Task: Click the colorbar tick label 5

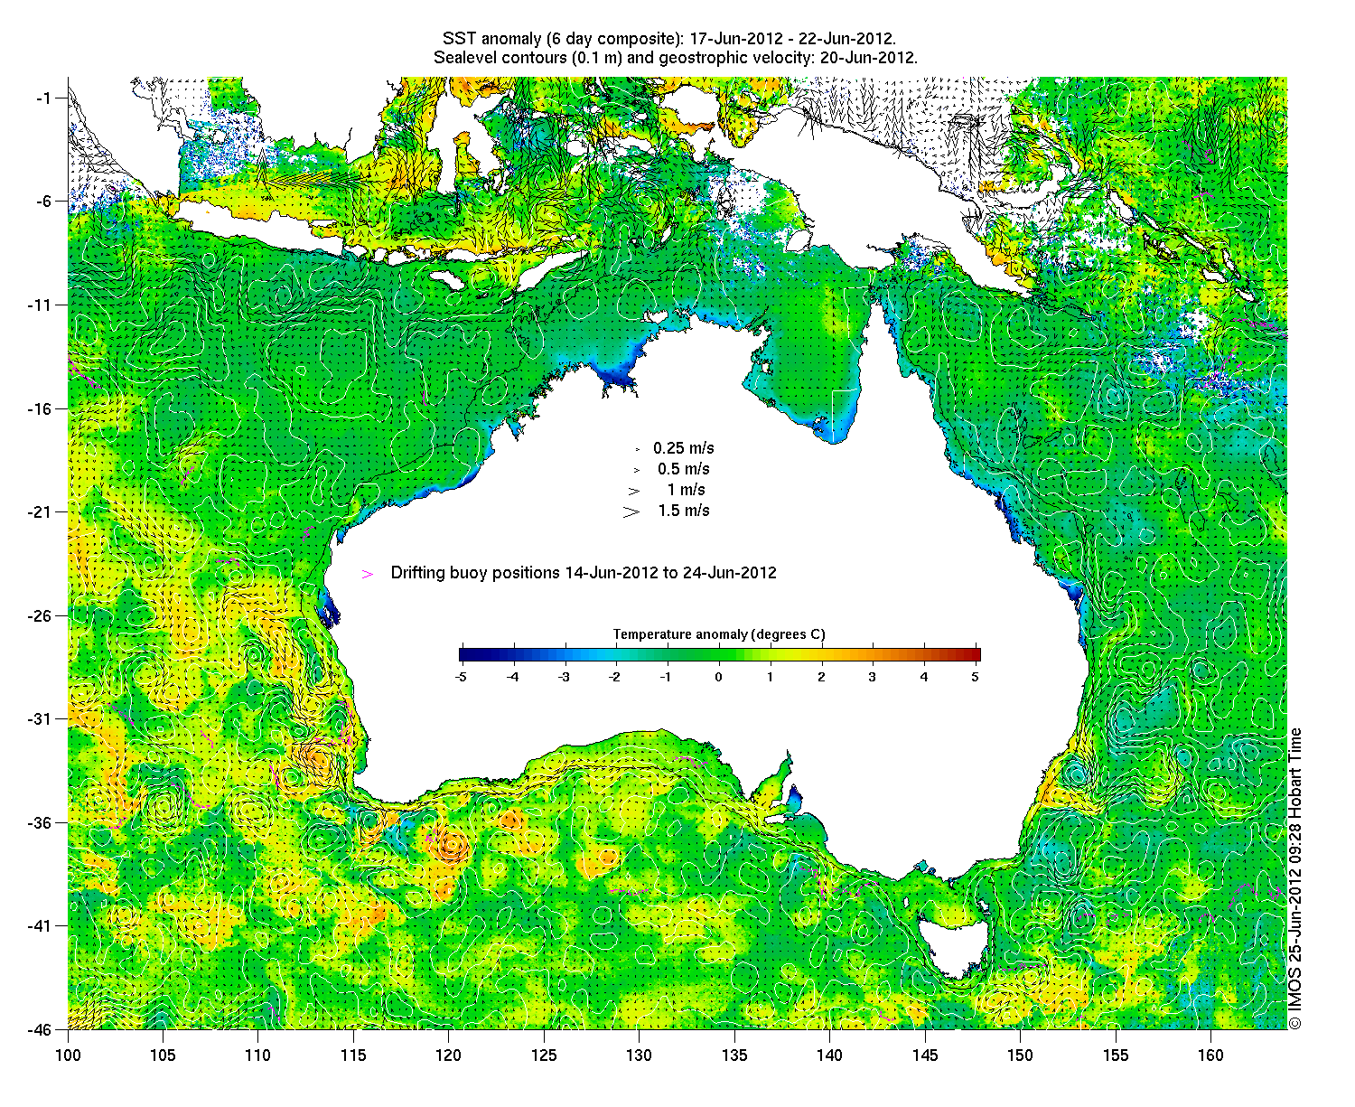Action: [976, 677]
